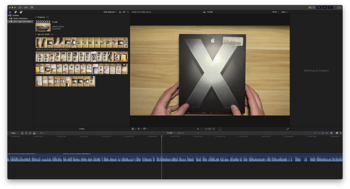
Task: Go forward in timeline history arrow
Action: pyautogui.click(x=198, y=133)
